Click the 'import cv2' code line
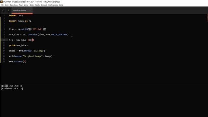Screen dimensions: 208x117 coord(16,16)
